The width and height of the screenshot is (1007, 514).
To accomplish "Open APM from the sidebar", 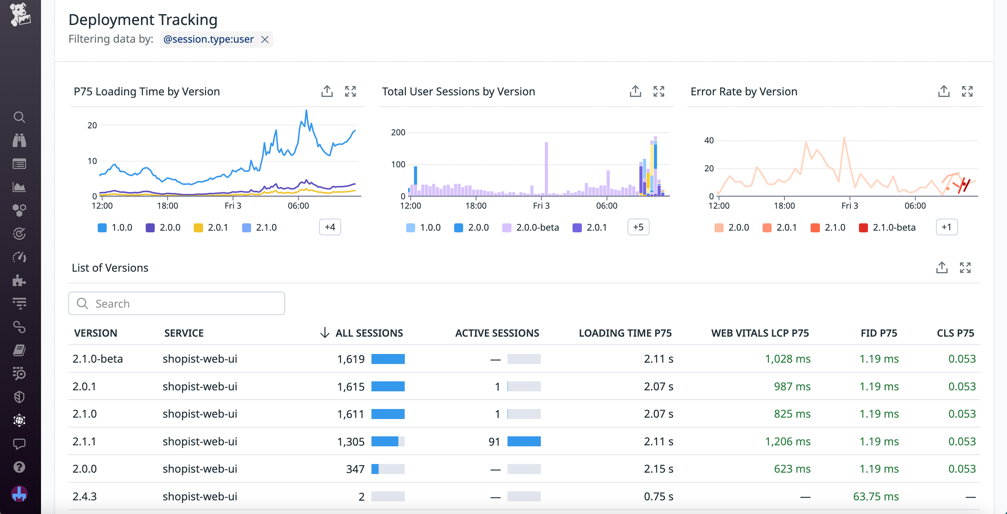I will pyautogui.click(x=20, y=234).
